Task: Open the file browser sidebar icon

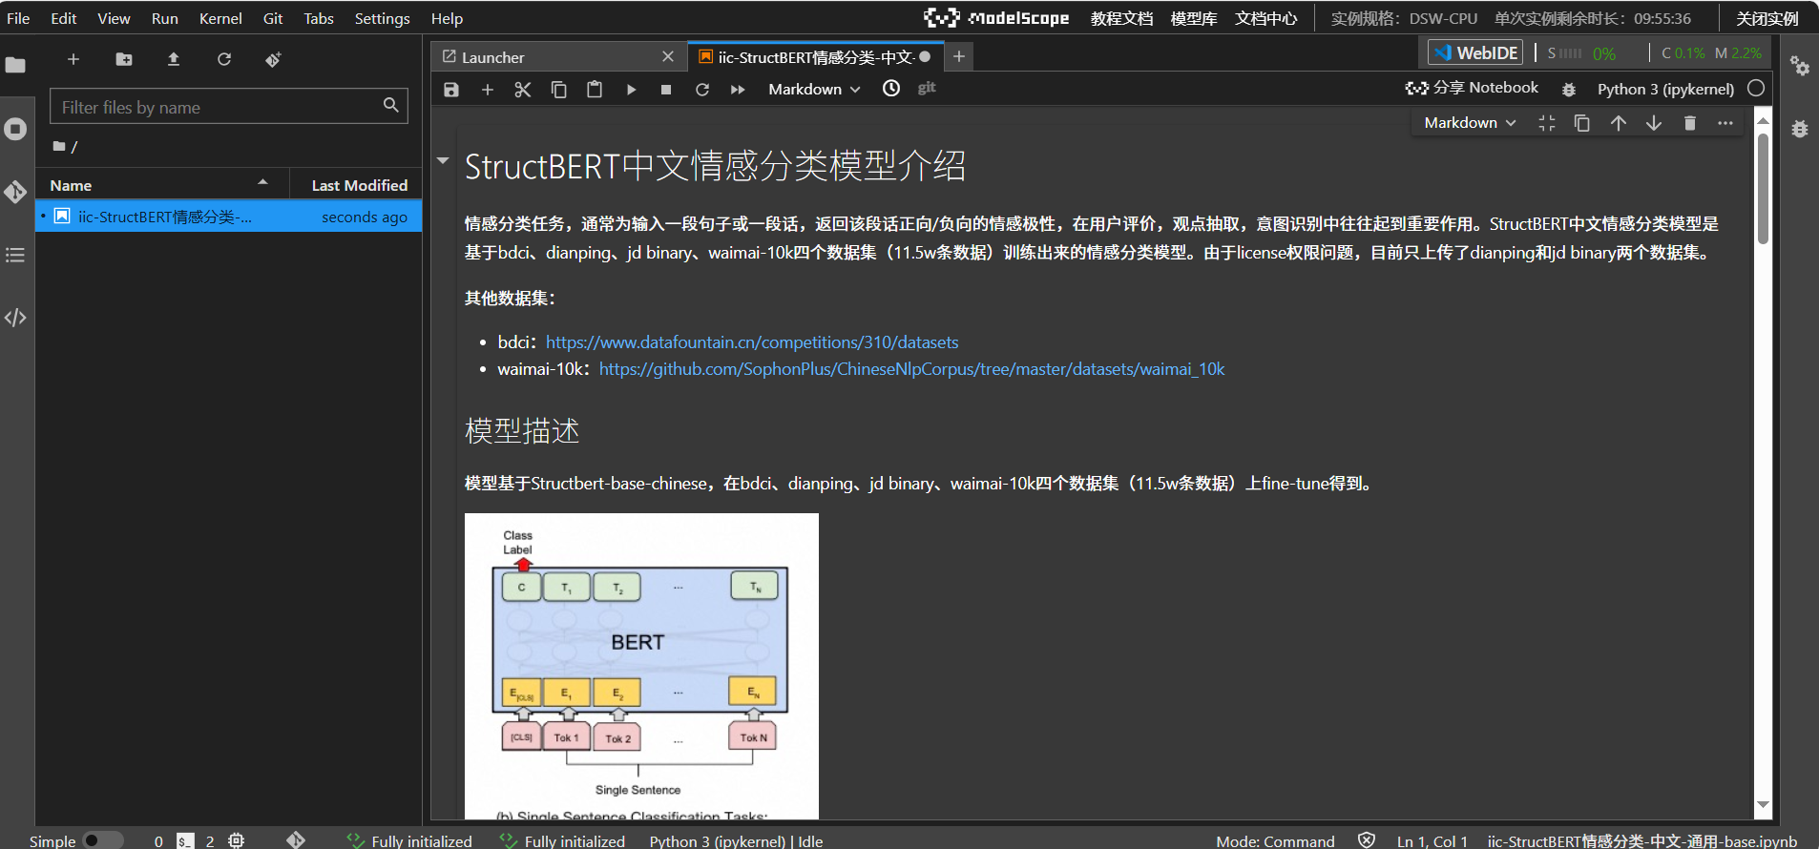Action: 15,65
